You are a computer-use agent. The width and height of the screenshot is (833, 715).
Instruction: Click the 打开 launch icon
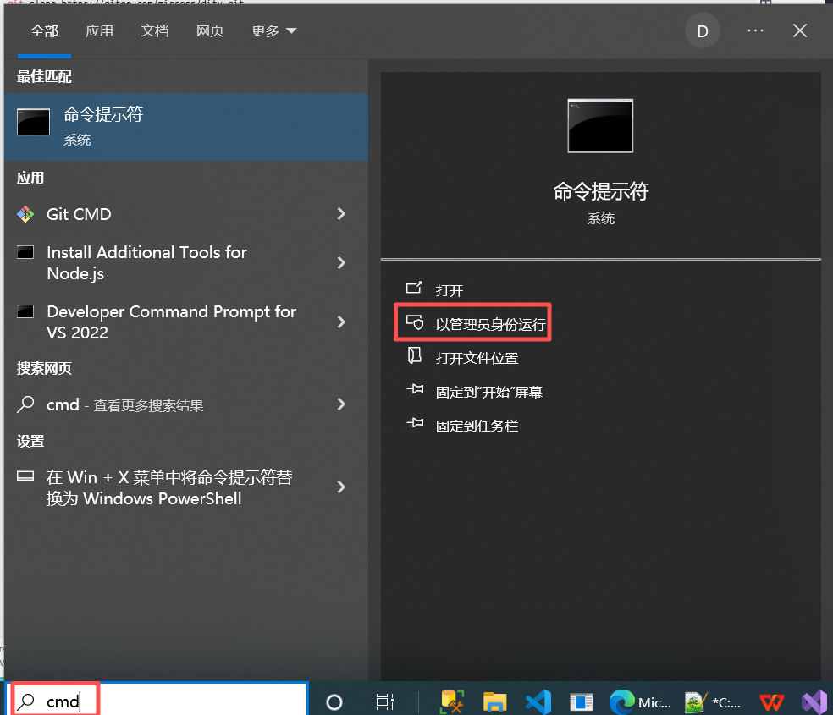414,288
